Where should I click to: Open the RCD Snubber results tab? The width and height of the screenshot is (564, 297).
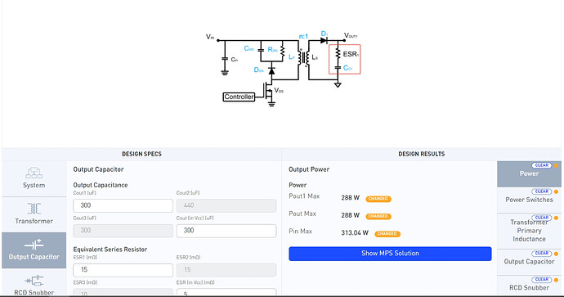point(529,287)
